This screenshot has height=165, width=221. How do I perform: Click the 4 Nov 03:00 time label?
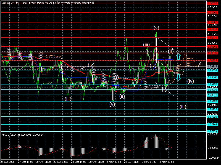(167, 163)
